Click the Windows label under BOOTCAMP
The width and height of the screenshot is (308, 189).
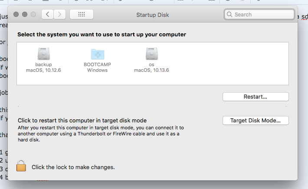coord(98,70)
